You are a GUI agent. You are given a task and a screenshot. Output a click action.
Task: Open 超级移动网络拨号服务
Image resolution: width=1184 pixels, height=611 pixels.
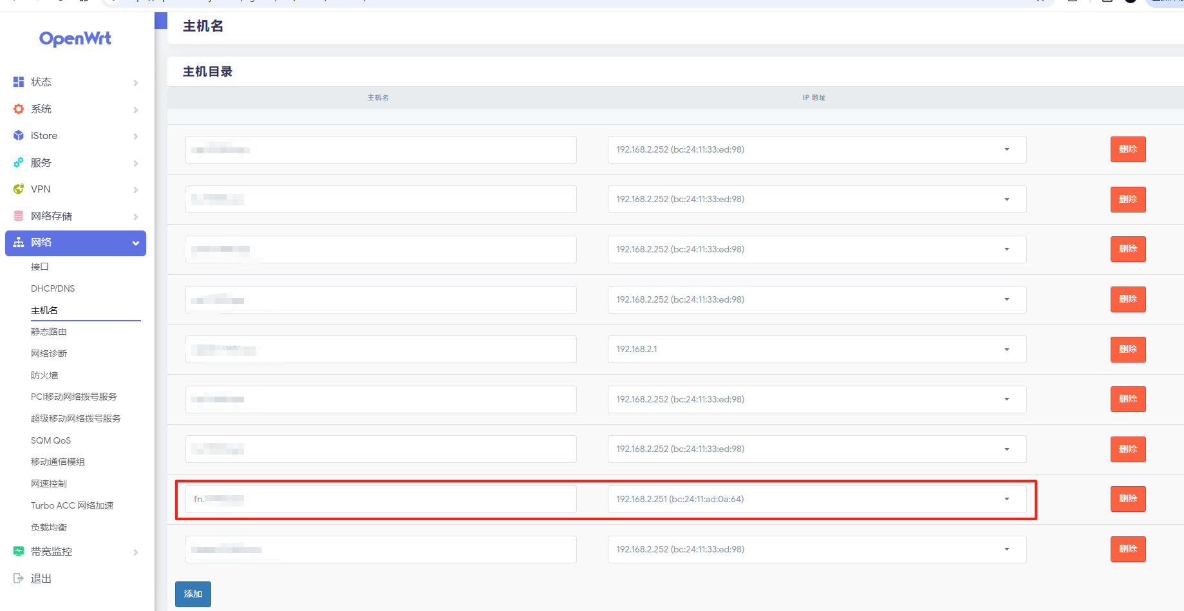pos(76,418)
